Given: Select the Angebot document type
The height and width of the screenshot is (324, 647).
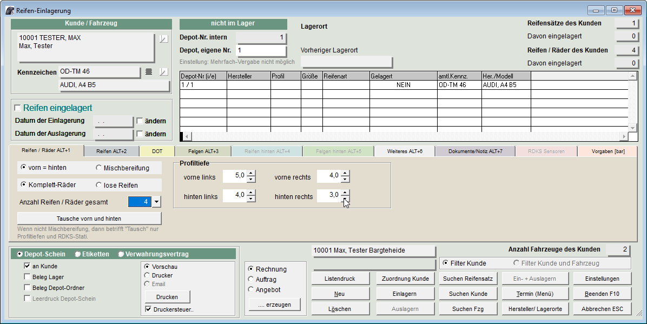Looking at the screenshot, I should pyautogui.click(x=250, y=289).
